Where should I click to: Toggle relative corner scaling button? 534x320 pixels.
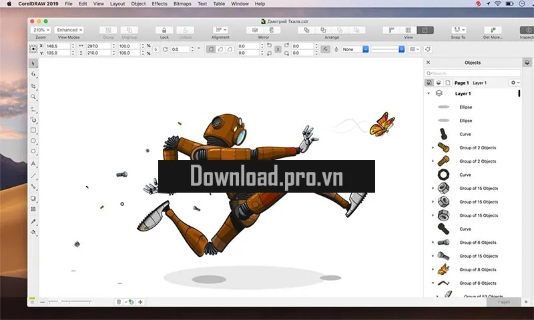[x=325, y=49]
